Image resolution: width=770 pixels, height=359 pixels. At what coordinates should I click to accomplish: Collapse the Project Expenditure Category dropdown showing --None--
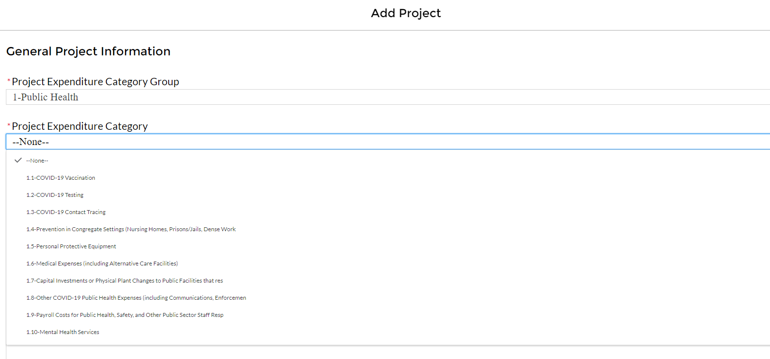tap(387, 142)
